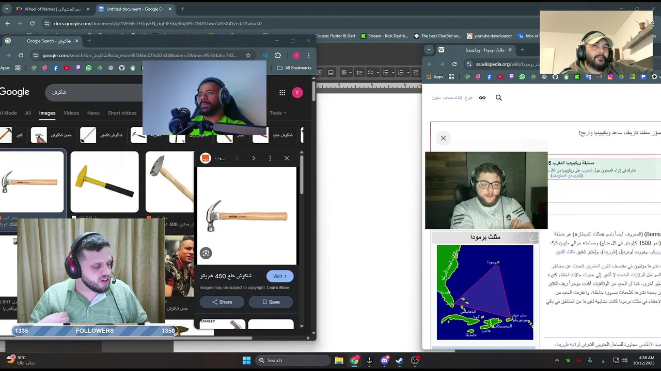Click Save button in image preview
Screen dimensions: 661x371
tap(271, 302)
